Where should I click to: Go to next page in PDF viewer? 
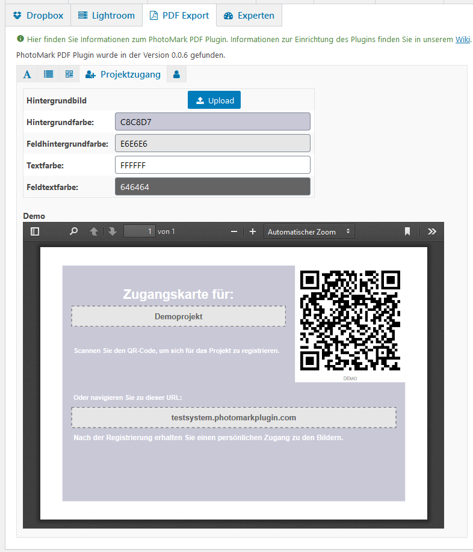point(112,232)
